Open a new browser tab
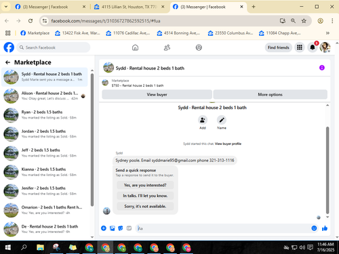The image size is (339, 254). click(254, 7)
